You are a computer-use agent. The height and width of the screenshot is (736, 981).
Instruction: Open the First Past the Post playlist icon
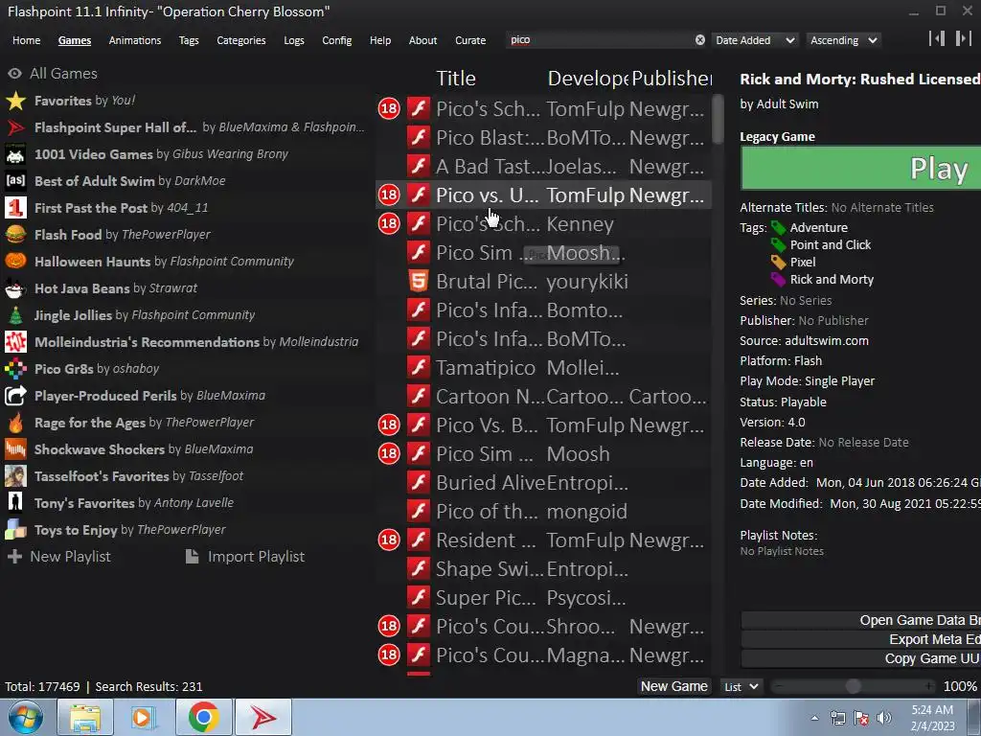[15, 208]
